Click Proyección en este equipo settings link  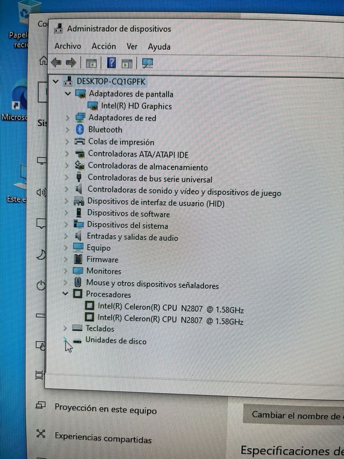pyautogui.click(x=105, y=411)
